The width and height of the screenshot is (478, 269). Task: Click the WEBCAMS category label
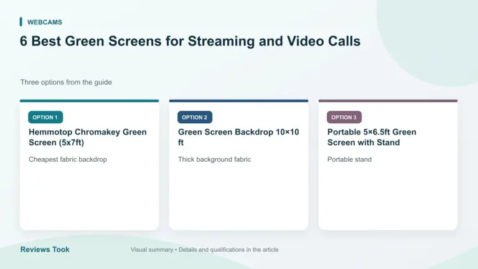pos(45,22)
